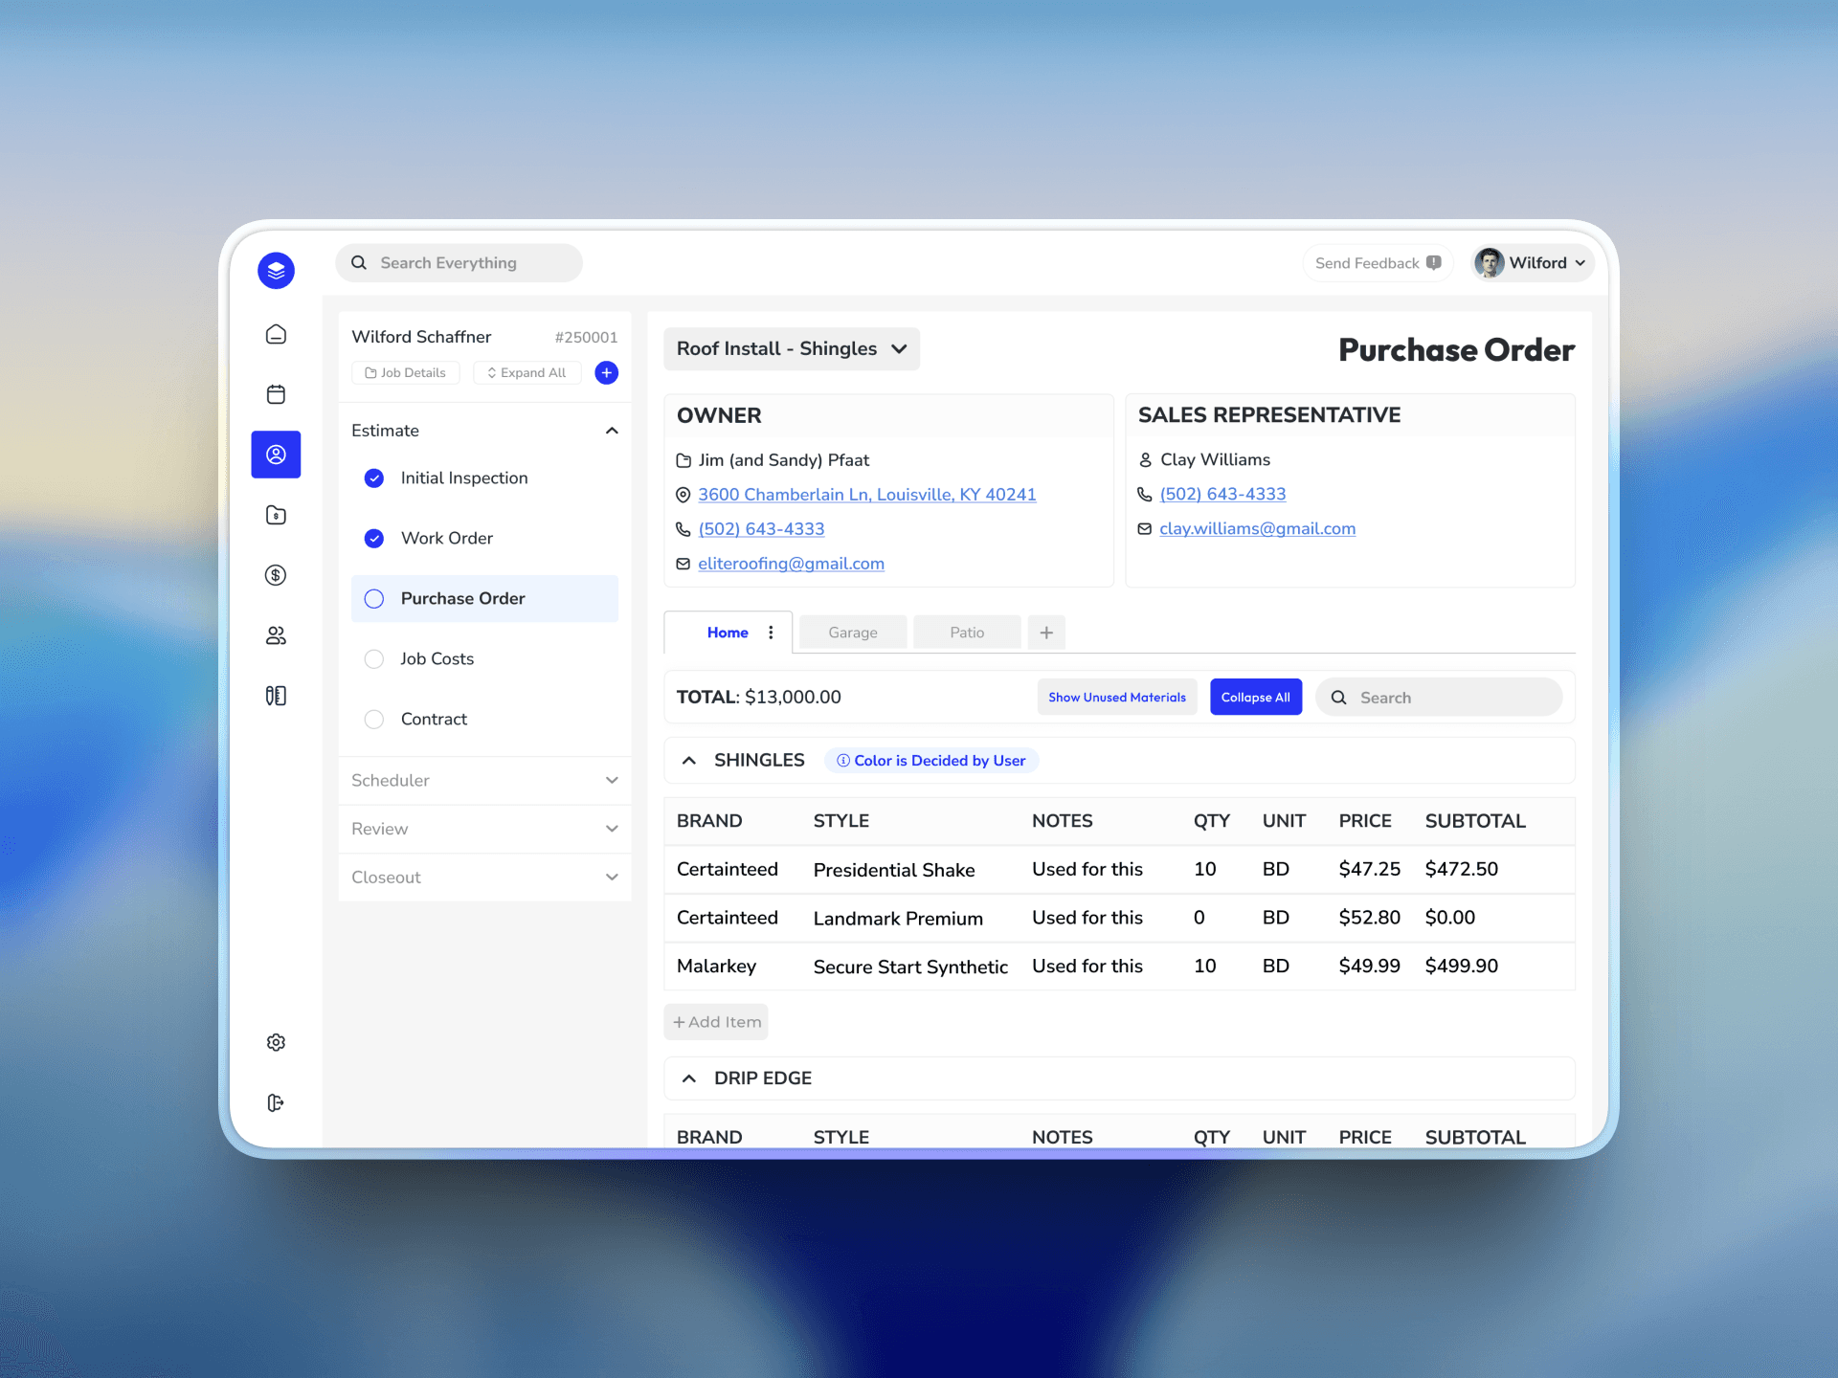Open the eliteroofing@gmail.com email link
Image resolution: width=1838 pixels, height=1378 pixels.
(791, 564)
